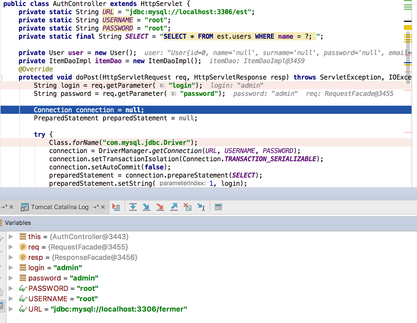Select the PASSWORD = "root" row
This screenshot has height=323, width=417.
[211, 288]
